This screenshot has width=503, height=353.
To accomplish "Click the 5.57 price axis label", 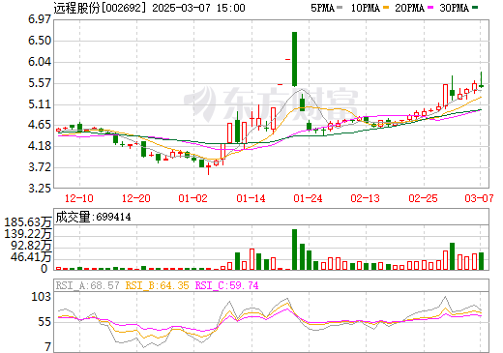I will tap(40, 83).
